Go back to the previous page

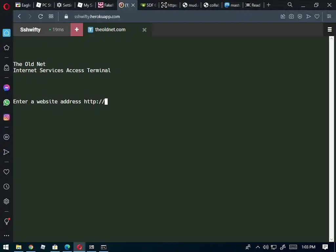(x=19, y=16)
